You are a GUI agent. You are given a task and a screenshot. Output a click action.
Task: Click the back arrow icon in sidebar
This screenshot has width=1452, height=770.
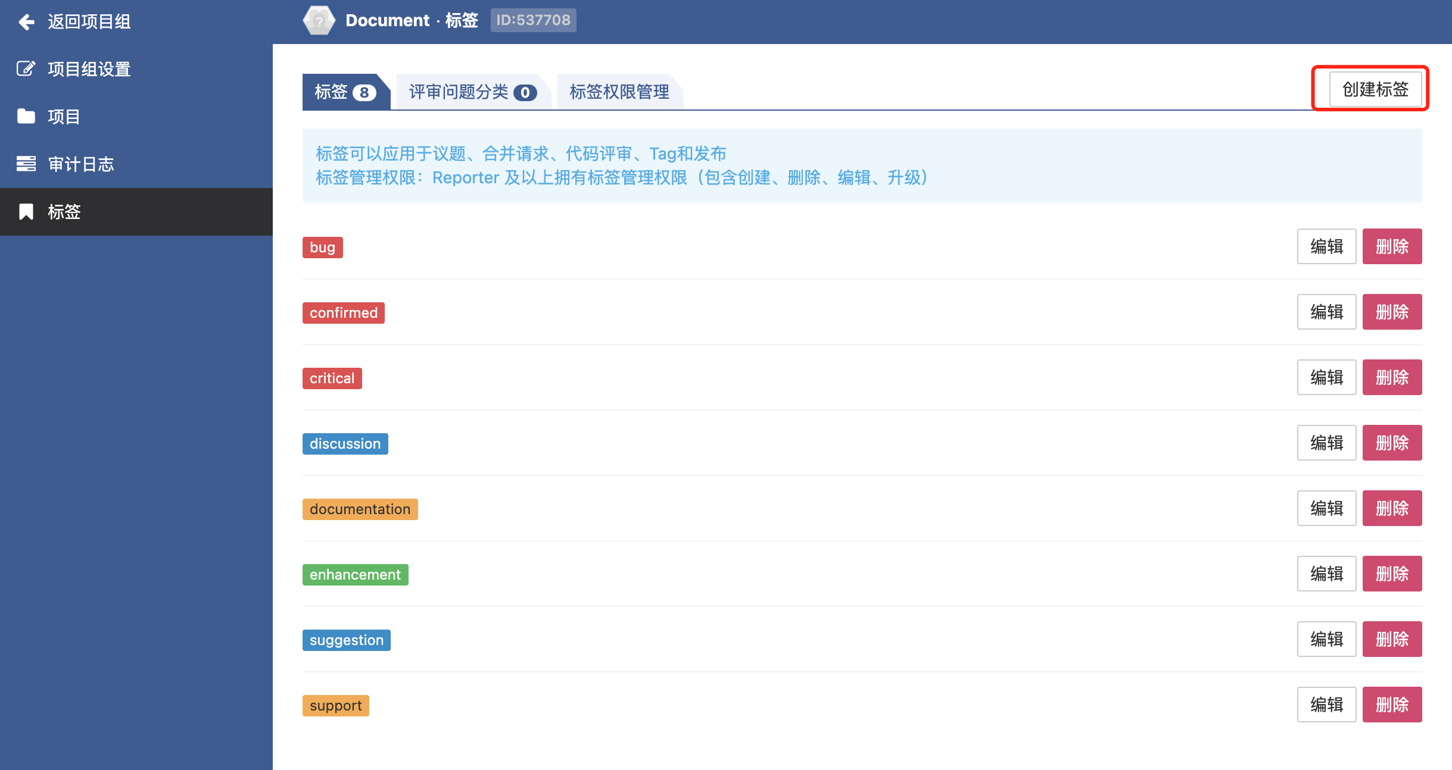(26, 22)
